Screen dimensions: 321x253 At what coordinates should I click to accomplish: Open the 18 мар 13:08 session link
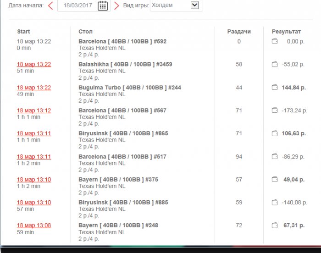34,225
